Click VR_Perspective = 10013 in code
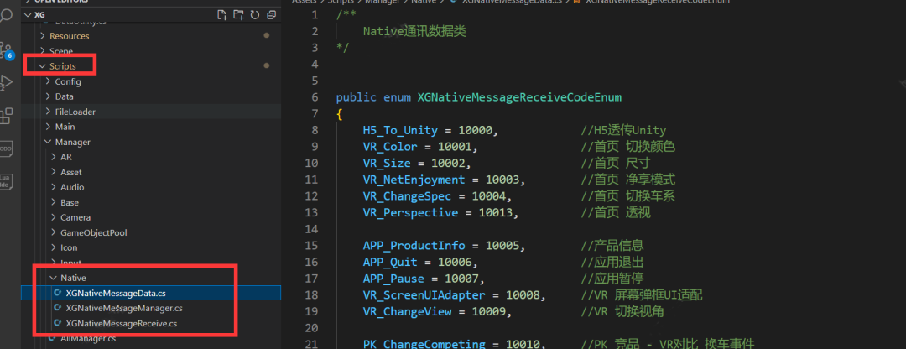 (440, 212)
